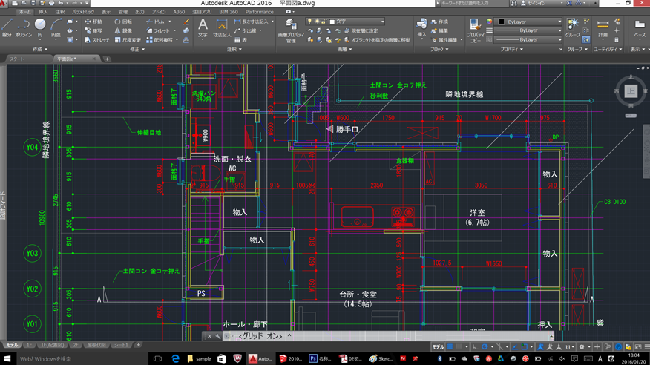650x365 pixels.
Task: Click the Group (グループ) icon
Action: click(573, 27)
